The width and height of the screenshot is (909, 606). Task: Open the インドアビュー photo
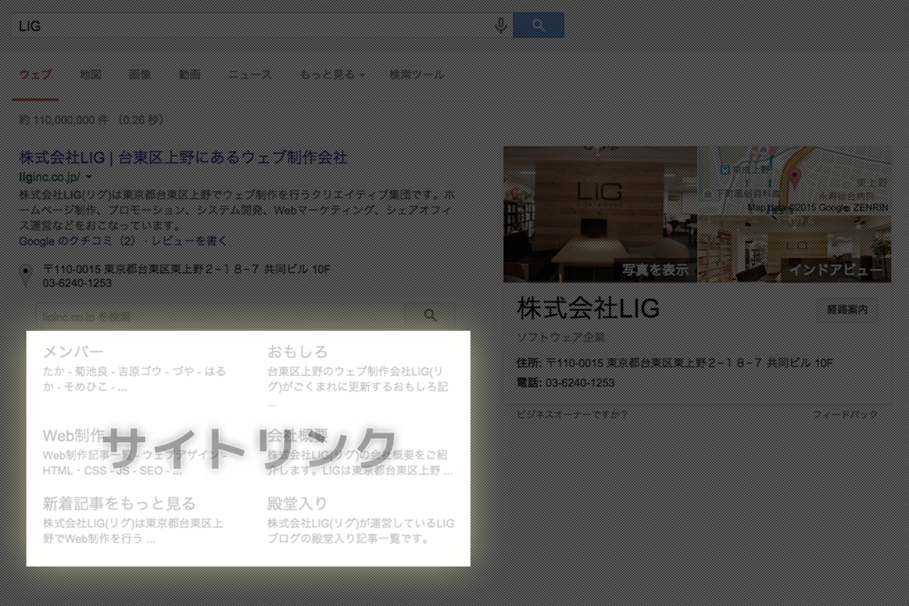795,249
